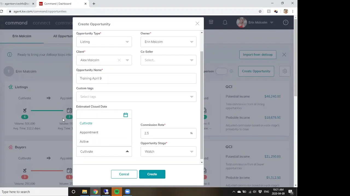Click Erin Malcolm profile photo in header

[242, 23]
